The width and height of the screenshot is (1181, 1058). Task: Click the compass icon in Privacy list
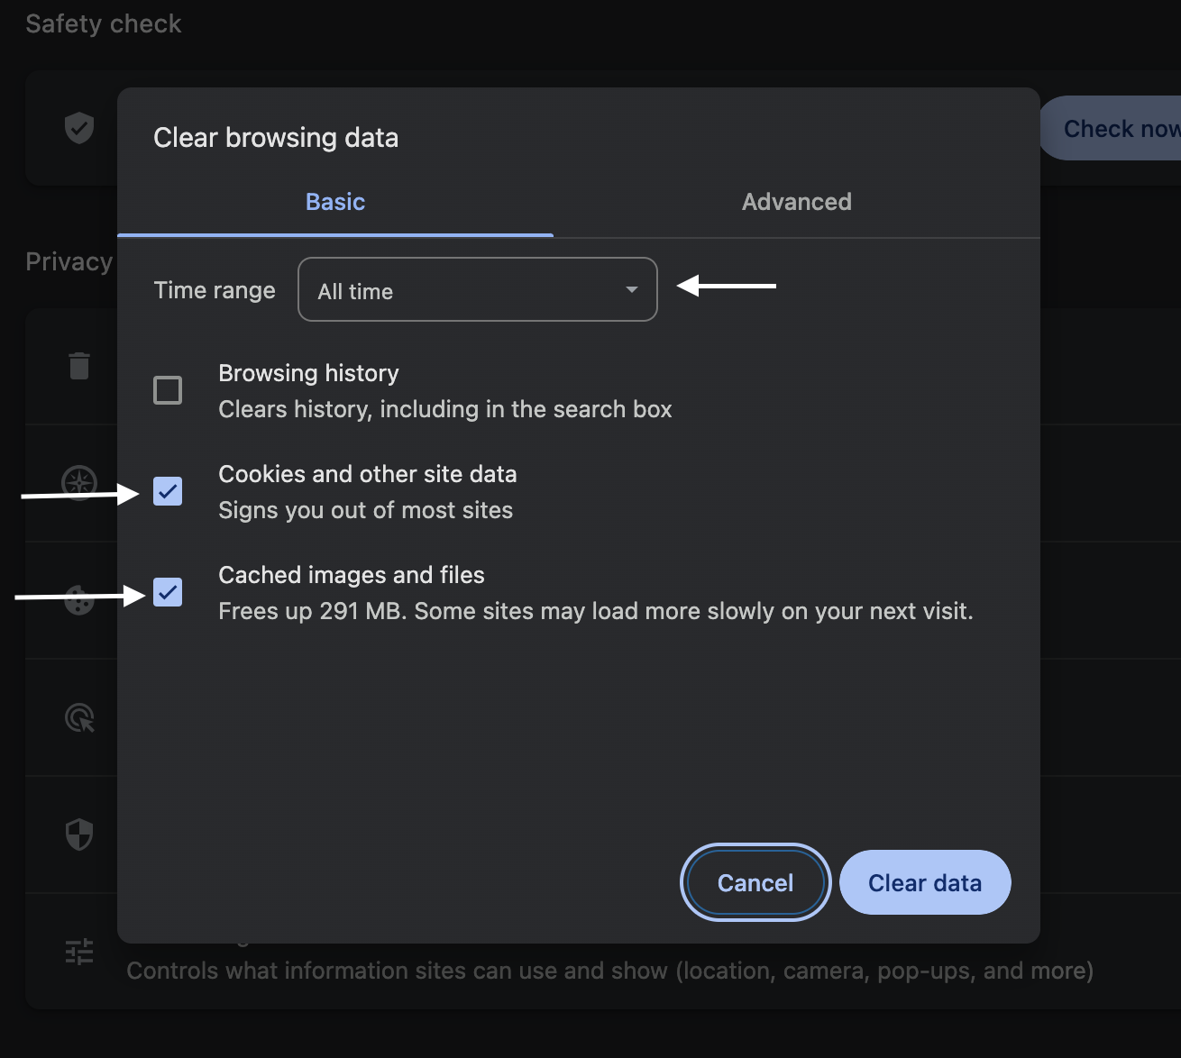pyautogui.click(x=79, y=483)
